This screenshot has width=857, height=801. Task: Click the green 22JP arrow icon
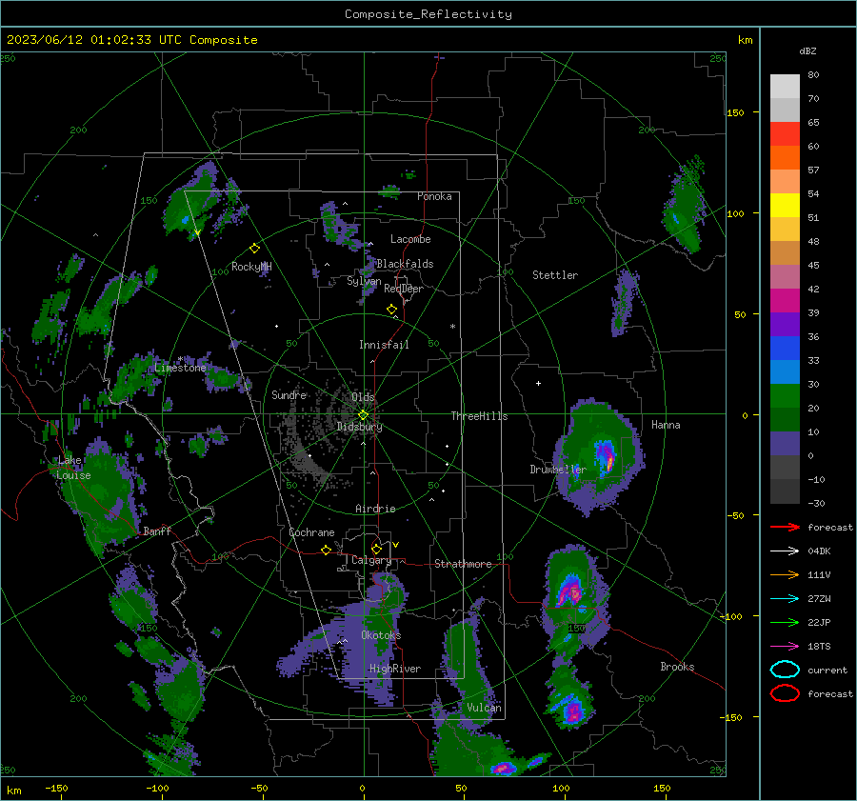point(785,622)
